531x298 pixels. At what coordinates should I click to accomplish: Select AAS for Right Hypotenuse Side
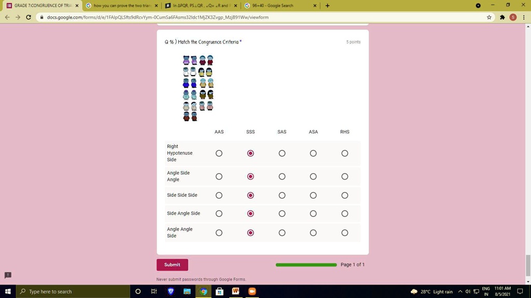[219, 153]
